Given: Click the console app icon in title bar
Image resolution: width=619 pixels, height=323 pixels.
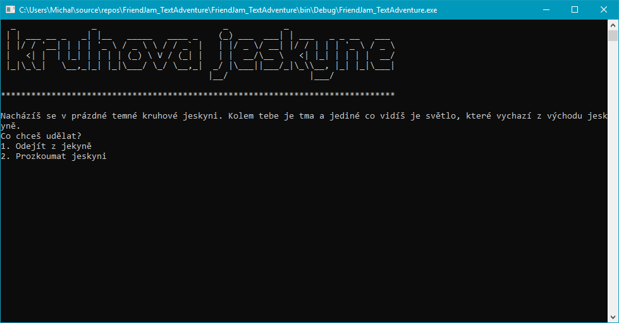Looking at the screenshot, I should click(10, 10).
